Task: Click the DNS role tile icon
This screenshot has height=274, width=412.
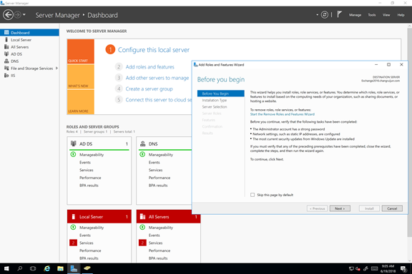Action: (142, 143)
